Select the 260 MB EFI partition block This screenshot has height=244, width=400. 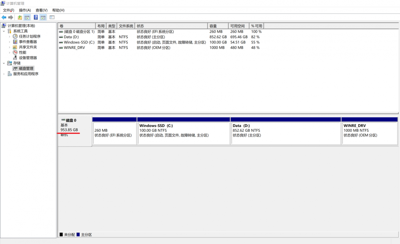coord(114,133)
